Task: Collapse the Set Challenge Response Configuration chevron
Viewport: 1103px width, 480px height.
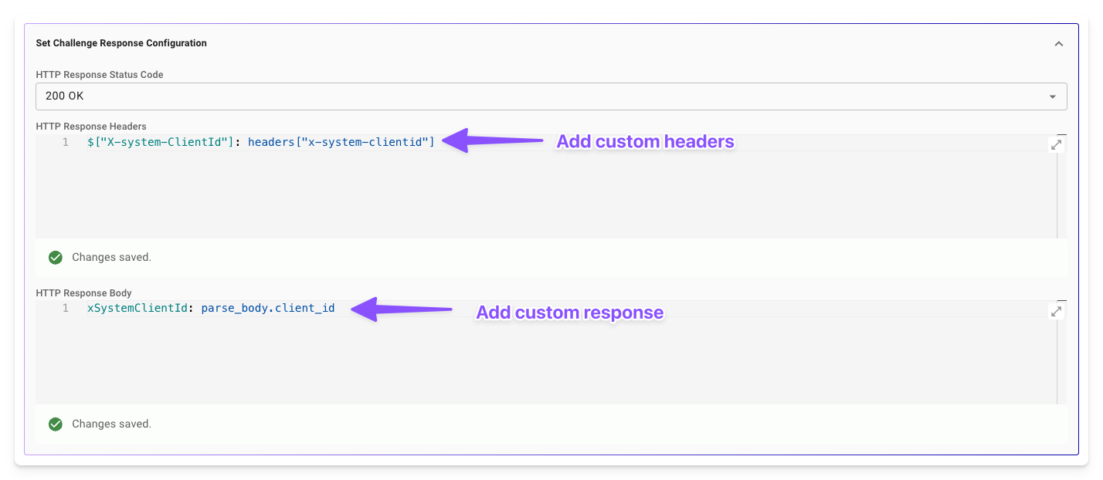Action: point(1059,44)
